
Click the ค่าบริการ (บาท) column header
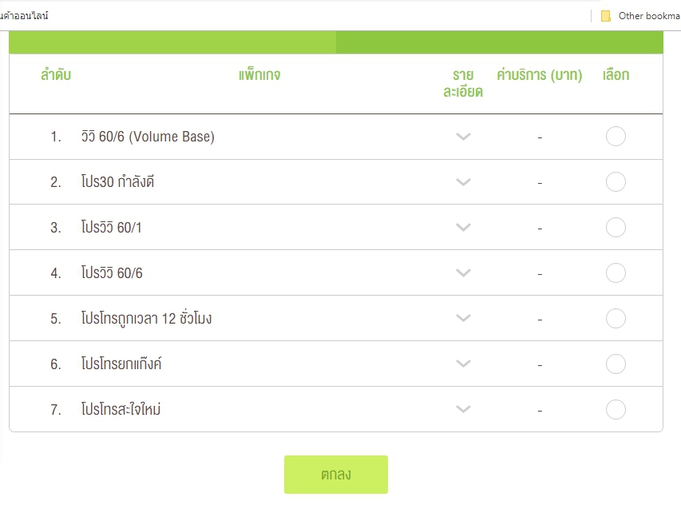tap(540, 76)
